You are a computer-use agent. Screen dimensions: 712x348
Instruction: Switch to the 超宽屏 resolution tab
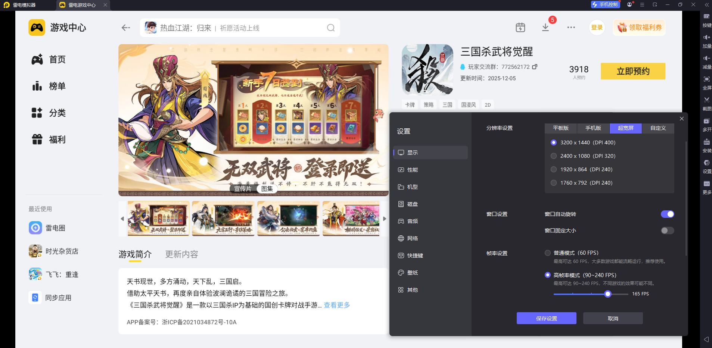point(626,128)
